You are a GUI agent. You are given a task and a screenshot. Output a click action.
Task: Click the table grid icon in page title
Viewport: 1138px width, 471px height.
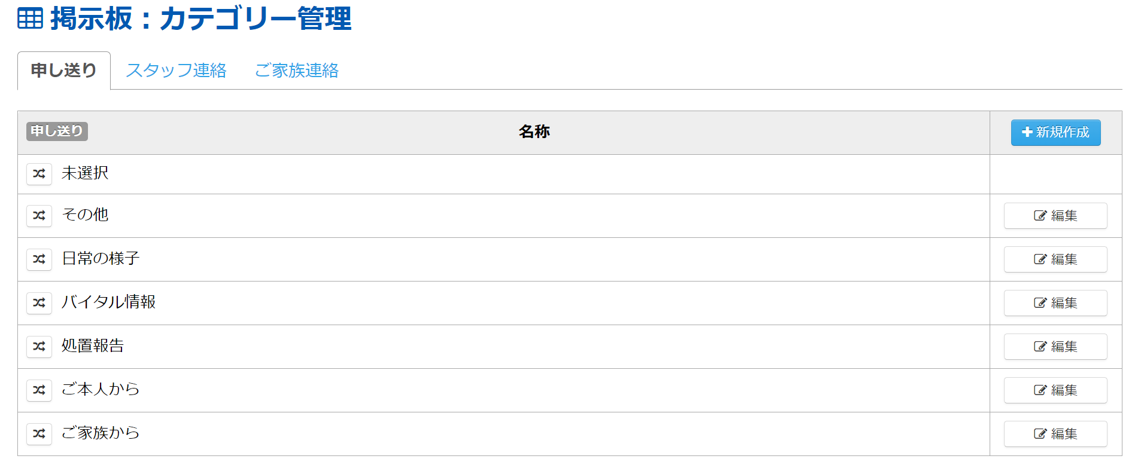click(x=30, y=19)
